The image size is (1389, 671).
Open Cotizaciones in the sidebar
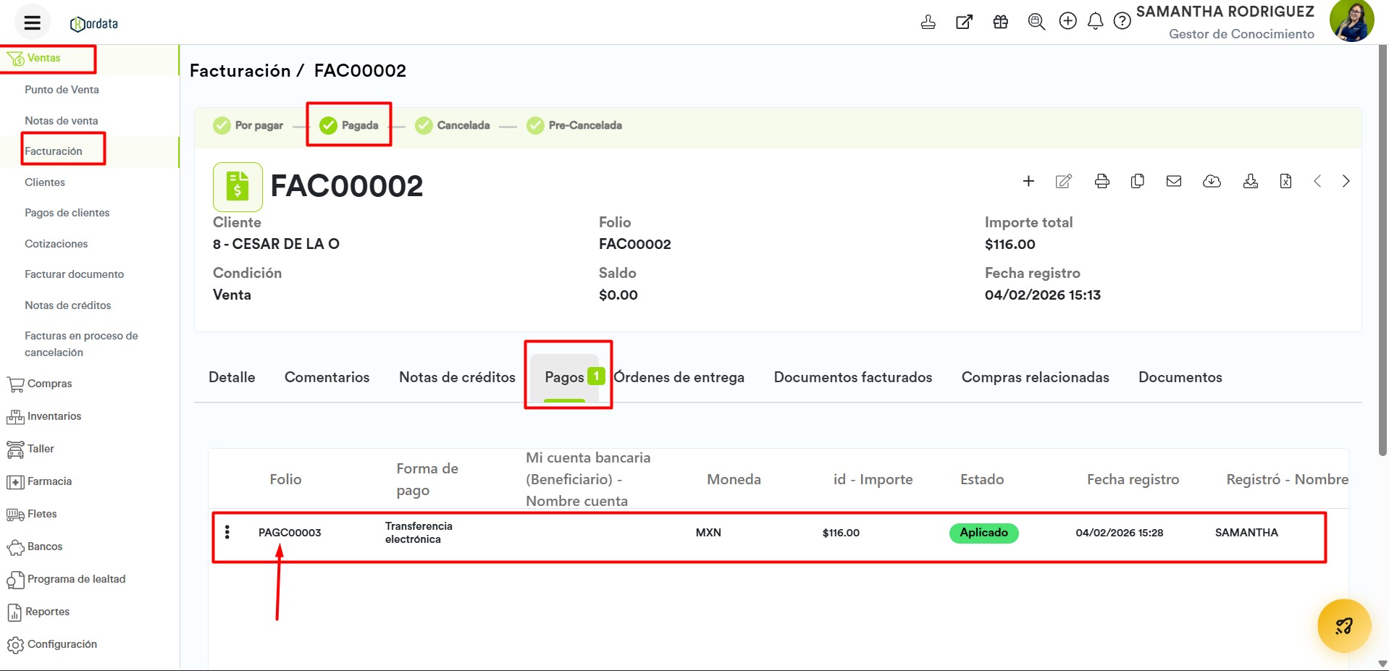point(56,244)
